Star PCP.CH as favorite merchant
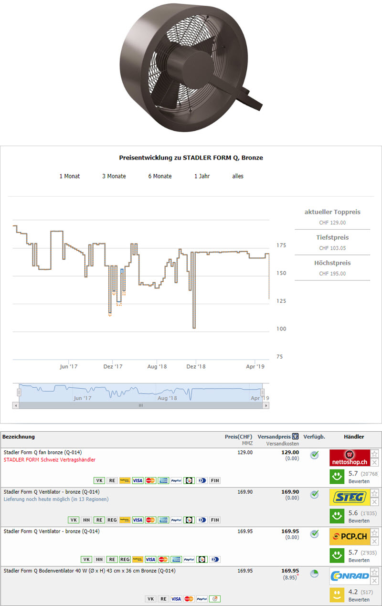Screen dimensions: 382x606 (375, 533)
